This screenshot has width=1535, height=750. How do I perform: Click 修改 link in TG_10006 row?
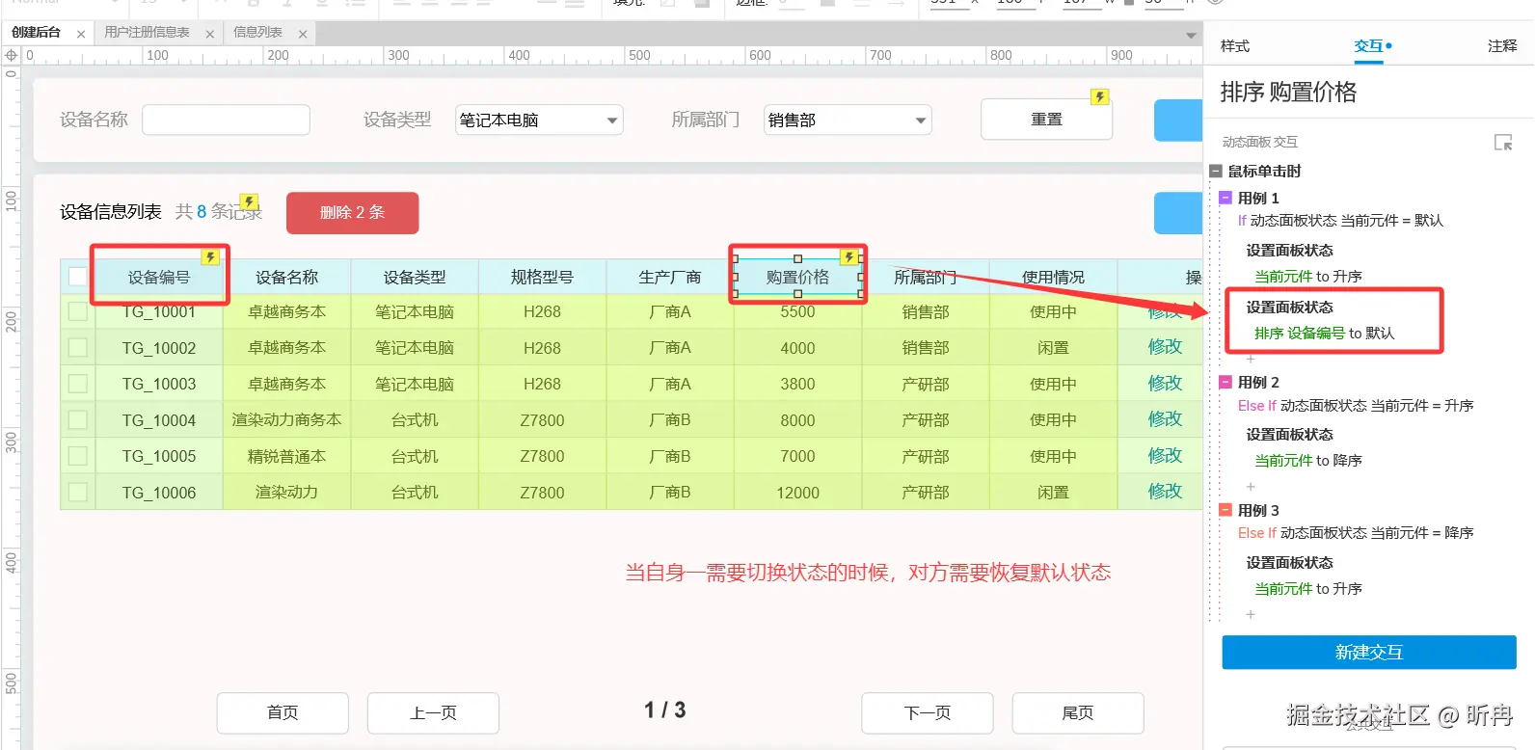tap(1165, 492)
